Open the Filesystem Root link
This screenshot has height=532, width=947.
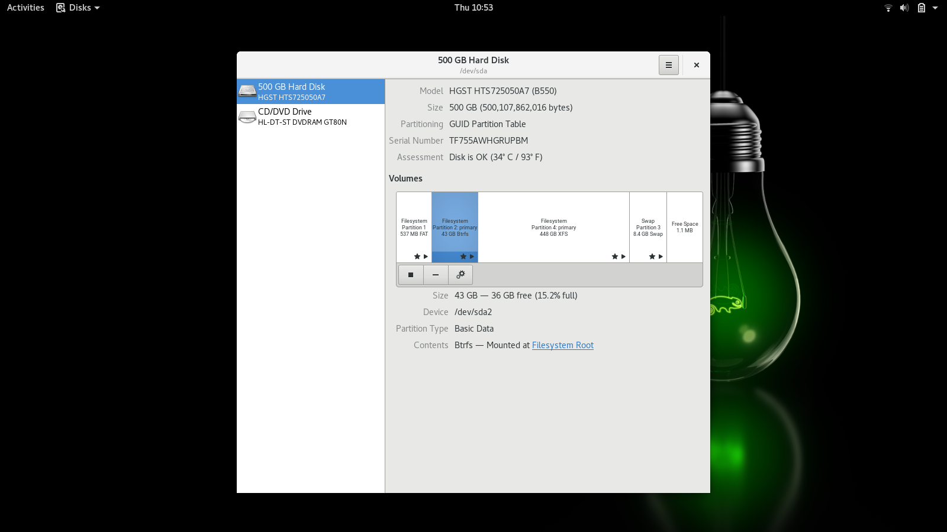click(x=562, y=345)
